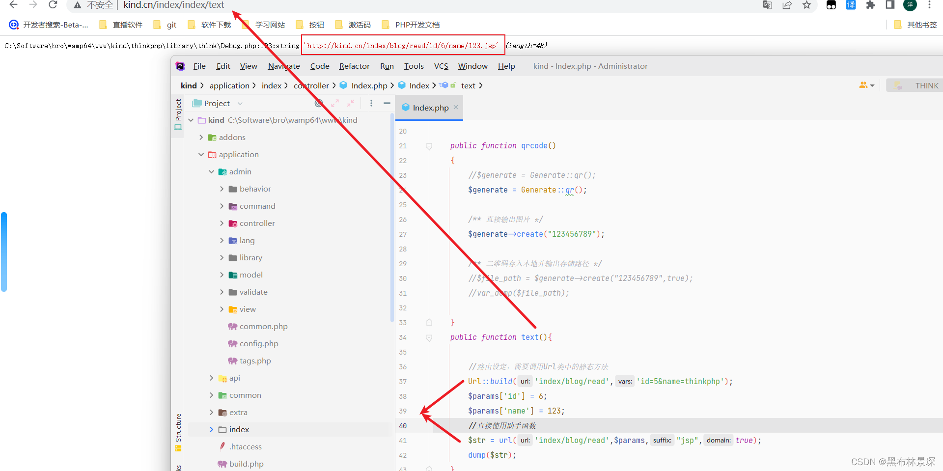Click the expand all icon in Project
This screenshot has height=471, width=943.
pos(335,103)
